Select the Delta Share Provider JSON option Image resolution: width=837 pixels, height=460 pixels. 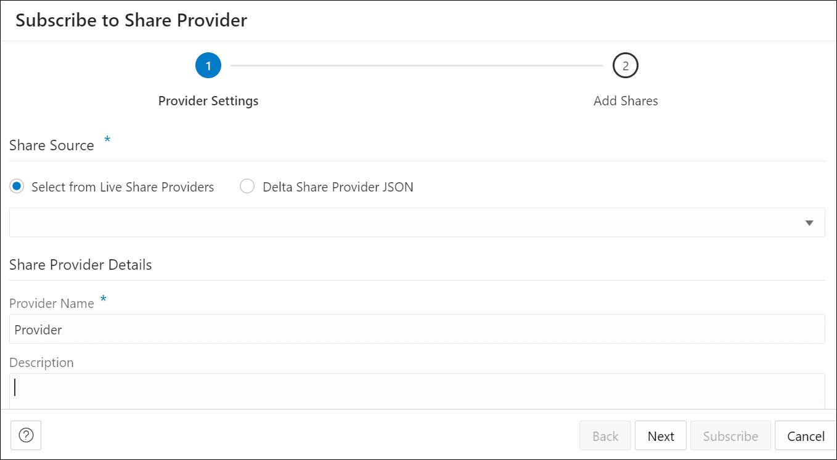click(247, 186)
